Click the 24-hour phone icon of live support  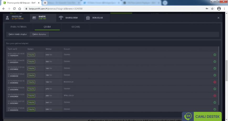point(188,117)
